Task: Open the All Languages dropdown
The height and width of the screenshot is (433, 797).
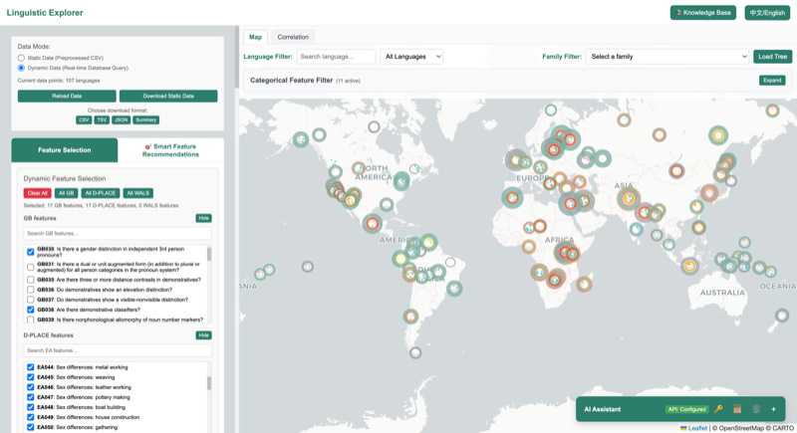Action: tap(411, 57)
